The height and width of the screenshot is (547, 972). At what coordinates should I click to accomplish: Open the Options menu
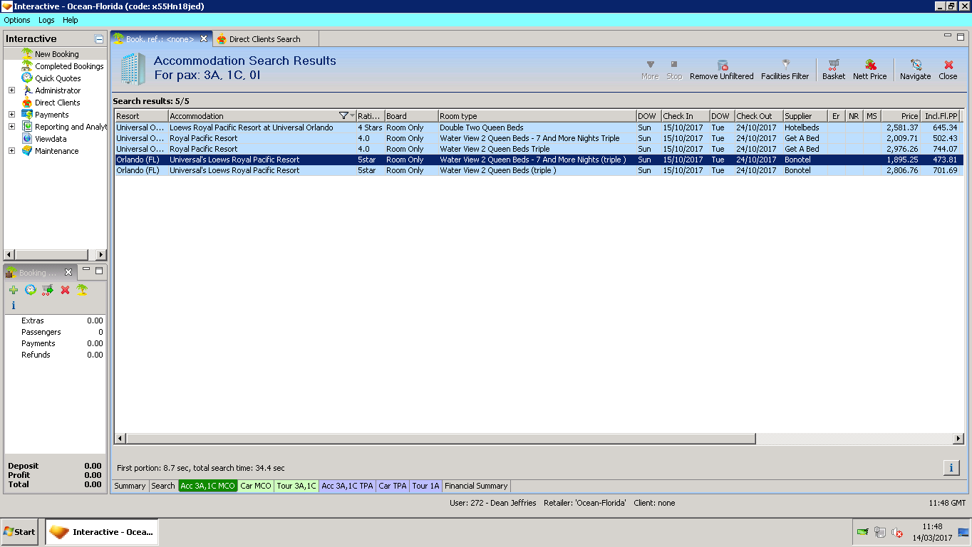click(x=17, y=20)
